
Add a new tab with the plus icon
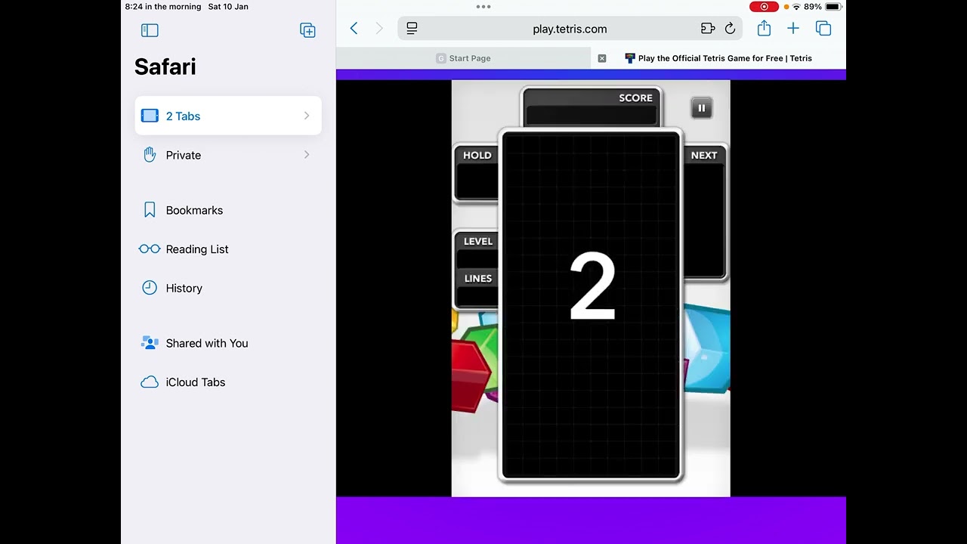click(793, 29)
